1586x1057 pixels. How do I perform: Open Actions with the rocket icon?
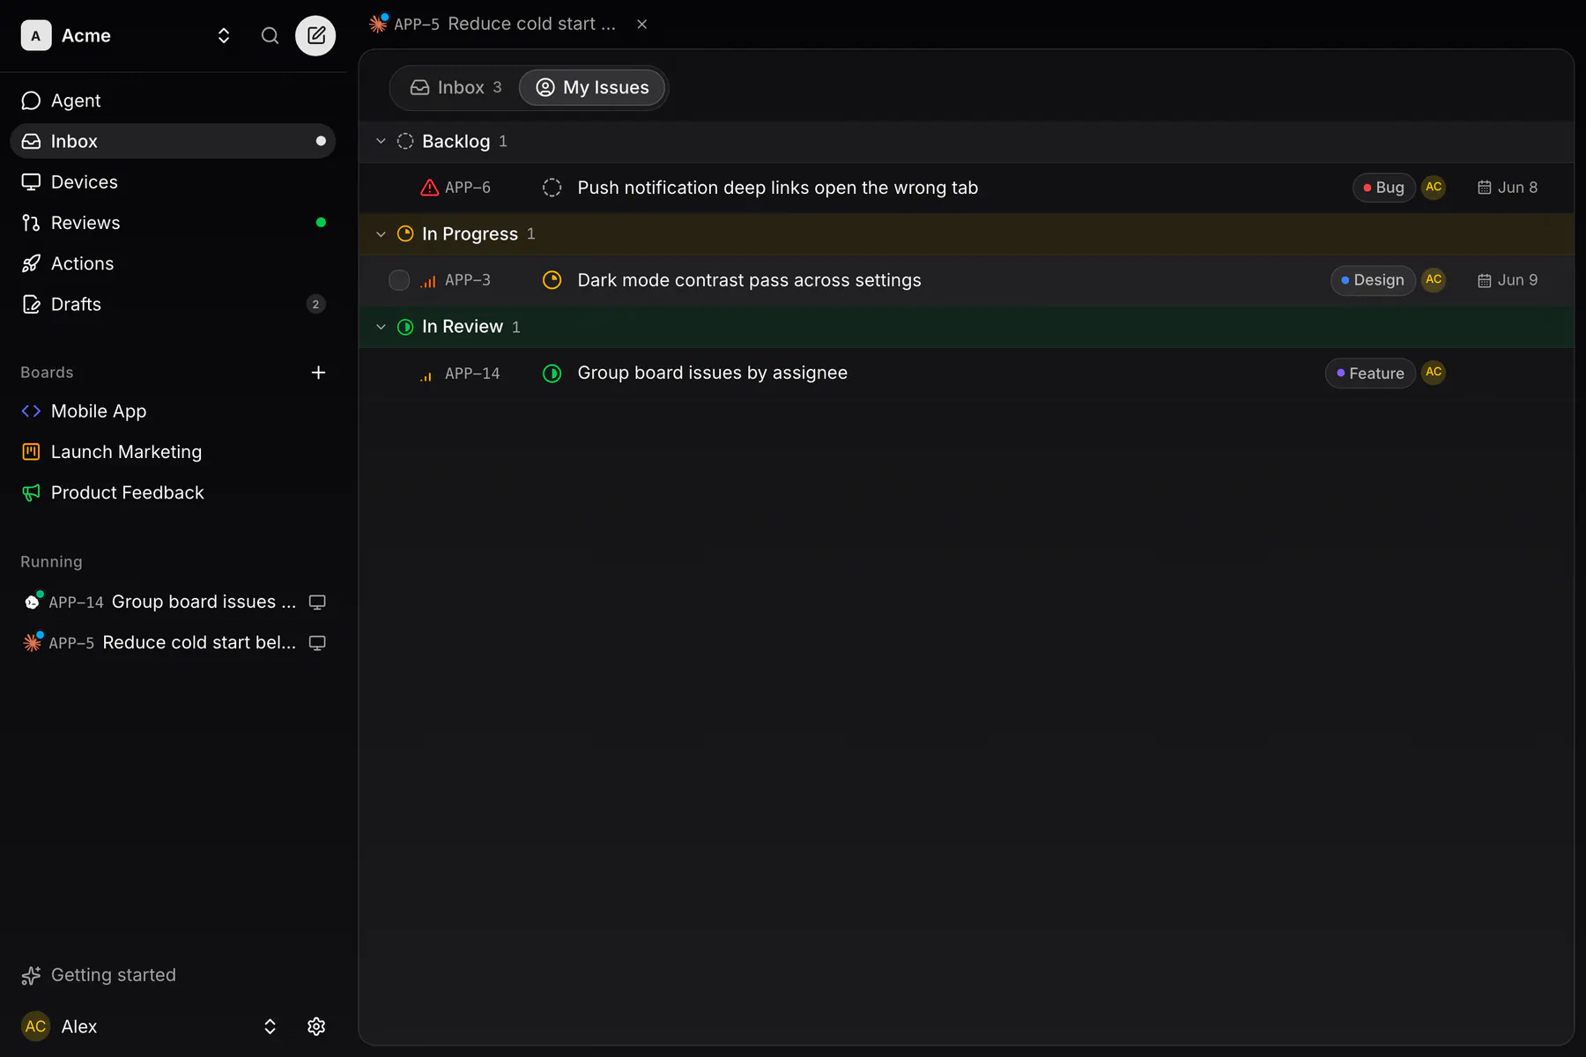click(173, 263)
